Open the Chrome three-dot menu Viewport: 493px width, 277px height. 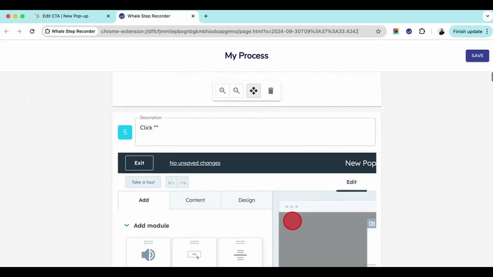click(487, 32)
